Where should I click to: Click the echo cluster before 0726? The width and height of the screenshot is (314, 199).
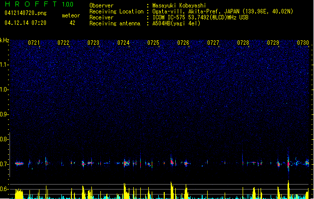[172, 162]
